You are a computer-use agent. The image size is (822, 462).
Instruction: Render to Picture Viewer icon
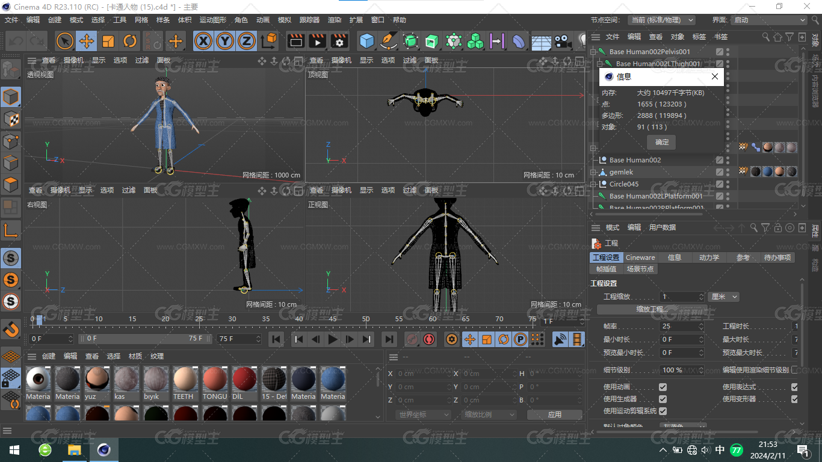point(318,41)
